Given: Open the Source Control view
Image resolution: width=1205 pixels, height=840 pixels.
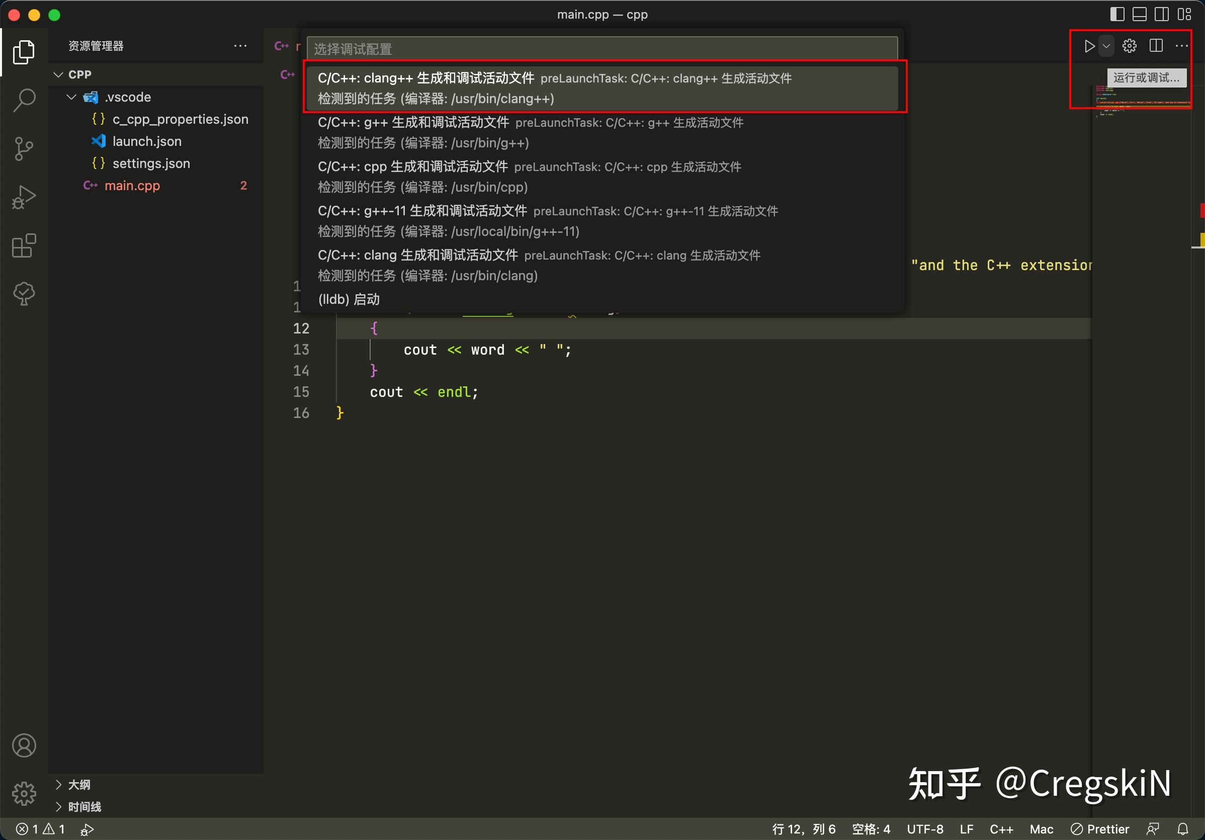Looking at the screenshot, I should [x=23, y=148].
